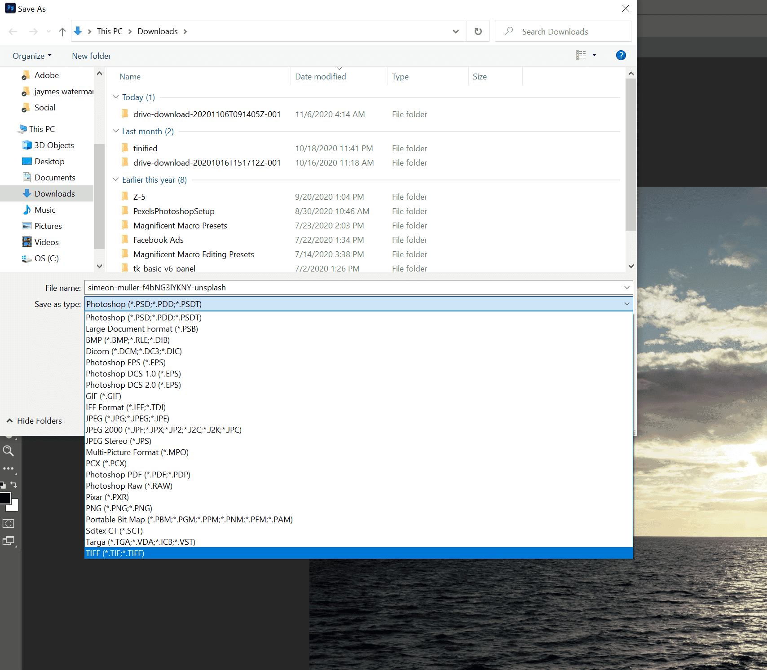Click the foreground color swatch
The image size is (767, 670).
pyautogui.click(x=5, y=497)
